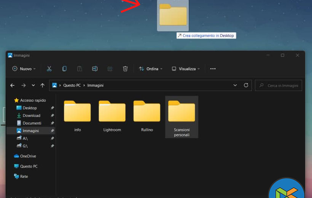Click the Cut scissors icon
Viewport: 312px width, 198px height.
(x=49, y=69)
